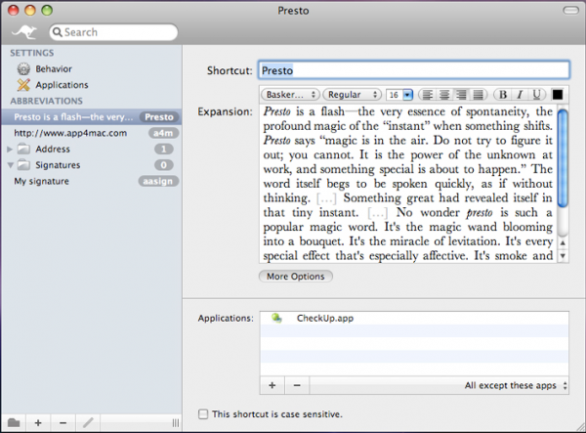586x433 pixels.
Task: Open the black text color swatch
Action: [558, 95]
